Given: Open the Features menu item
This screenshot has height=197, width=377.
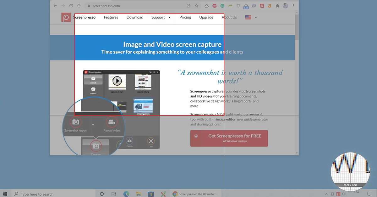Looking at the screenshot, I should coord(111,17).
